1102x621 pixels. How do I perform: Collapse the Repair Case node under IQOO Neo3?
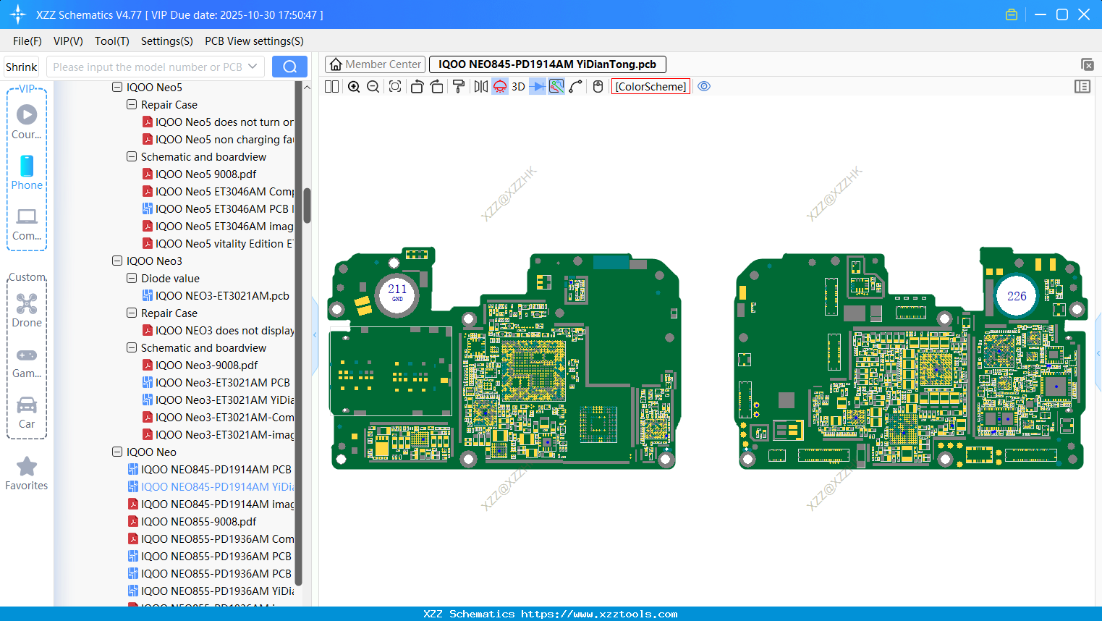[132, 313]
